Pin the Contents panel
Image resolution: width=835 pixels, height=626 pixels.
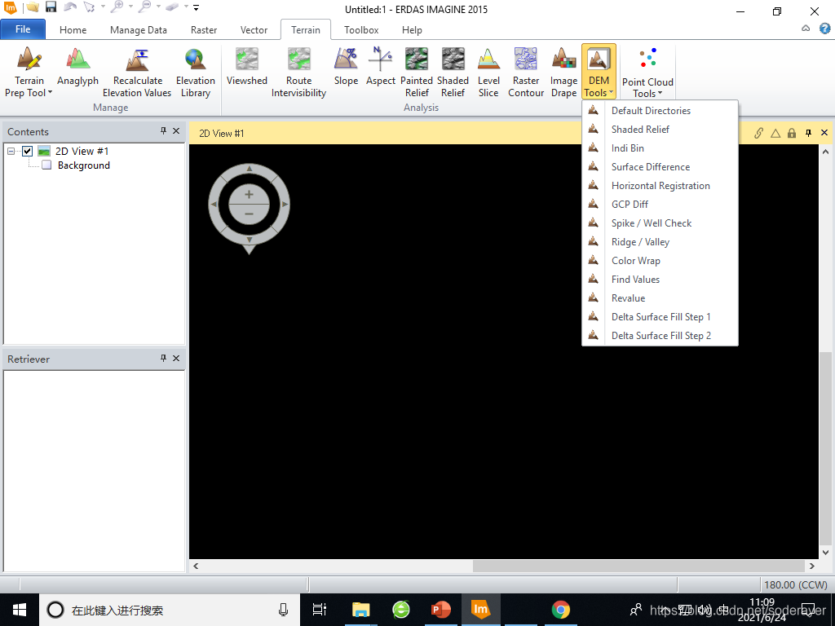(163, 131)
